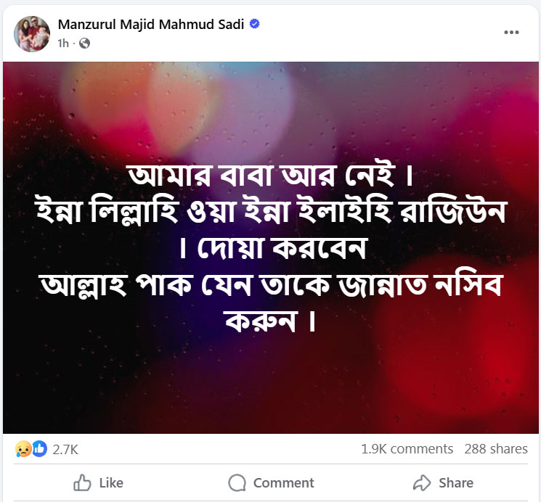View the 288 shares list
Viewport: 541px width, 502px height.
[x=496, y=449]
